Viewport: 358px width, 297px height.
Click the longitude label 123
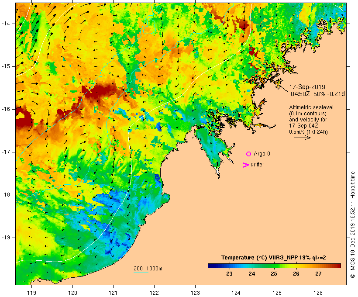(x=195, y=293)
